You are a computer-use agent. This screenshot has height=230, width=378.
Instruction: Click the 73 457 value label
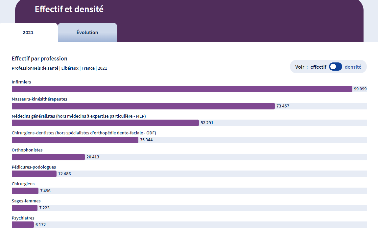click(283, 106)
